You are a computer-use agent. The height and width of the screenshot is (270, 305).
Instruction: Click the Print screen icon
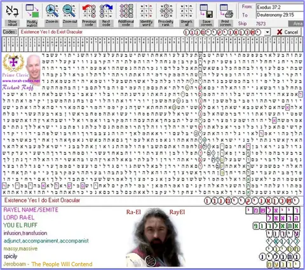226,11
